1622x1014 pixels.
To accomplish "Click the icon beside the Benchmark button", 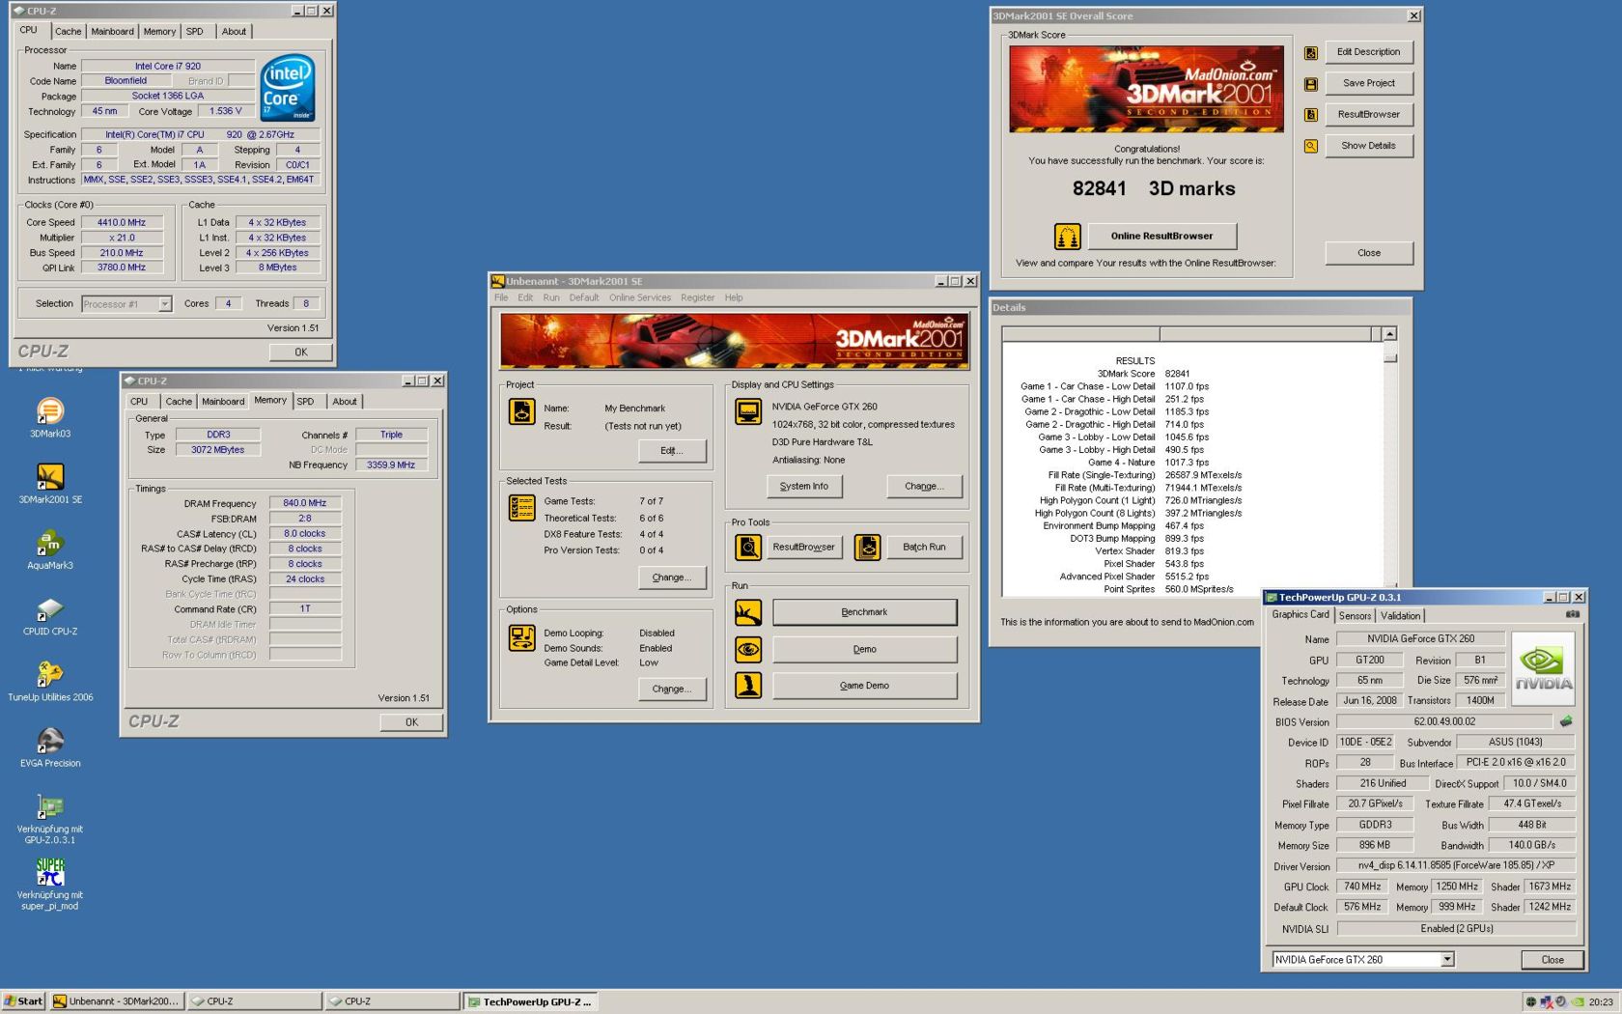I will click(x=748, y=612).
